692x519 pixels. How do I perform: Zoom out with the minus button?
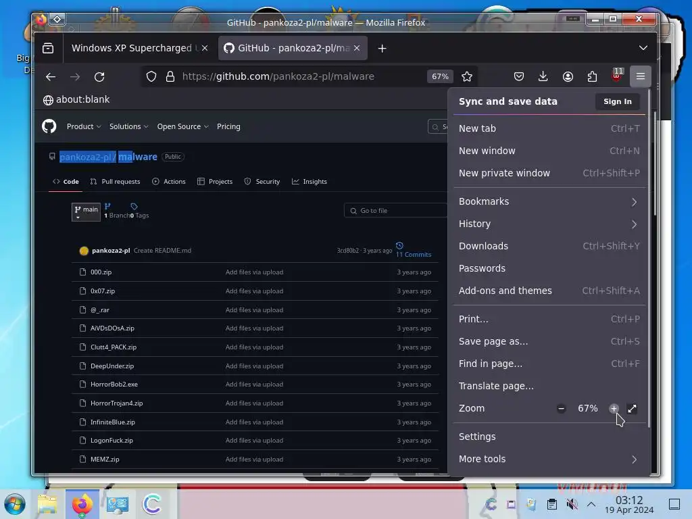click(x=561, y=409)
